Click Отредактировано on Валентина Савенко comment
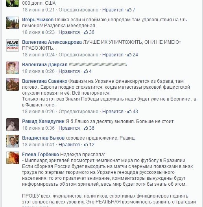The width and height of the screenshot is (203, 207). [x=78, y=112]
